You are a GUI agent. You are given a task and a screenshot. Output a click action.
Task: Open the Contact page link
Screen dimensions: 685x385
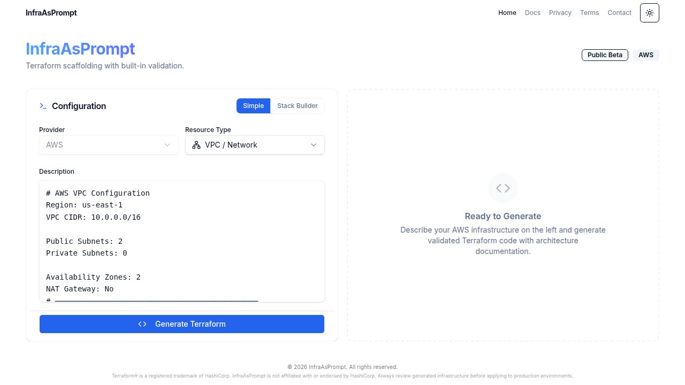[x=619, y=13]
